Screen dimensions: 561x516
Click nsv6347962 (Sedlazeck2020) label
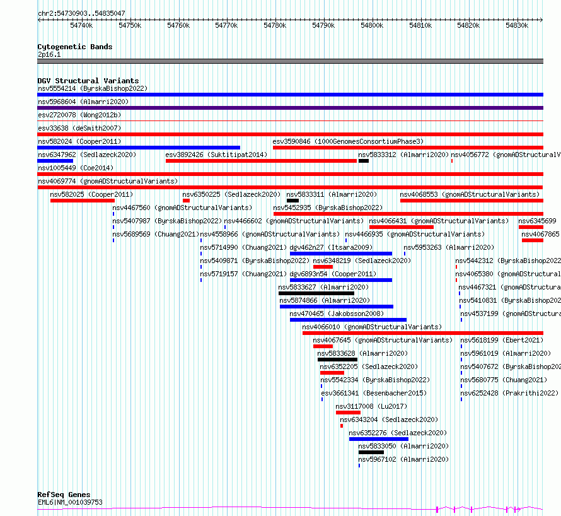coord(87,155)
